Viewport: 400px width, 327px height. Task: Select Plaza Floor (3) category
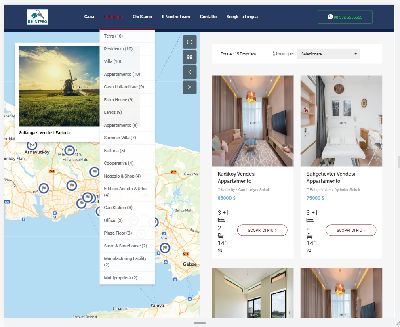[127, 233]
